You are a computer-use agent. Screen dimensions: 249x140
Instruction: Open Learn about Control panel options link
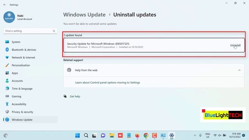point(107,82)
